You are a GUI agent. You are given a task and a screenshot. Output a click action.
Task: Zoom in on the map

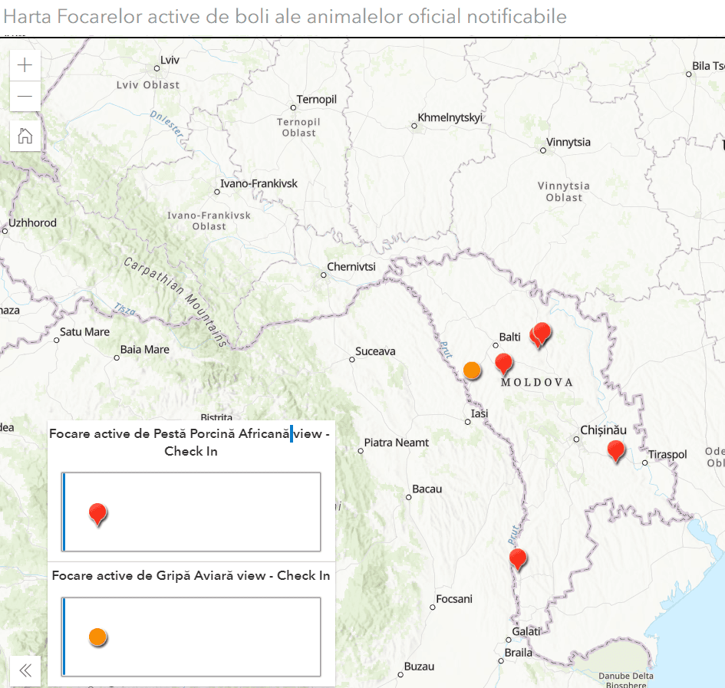pos(25,65)
